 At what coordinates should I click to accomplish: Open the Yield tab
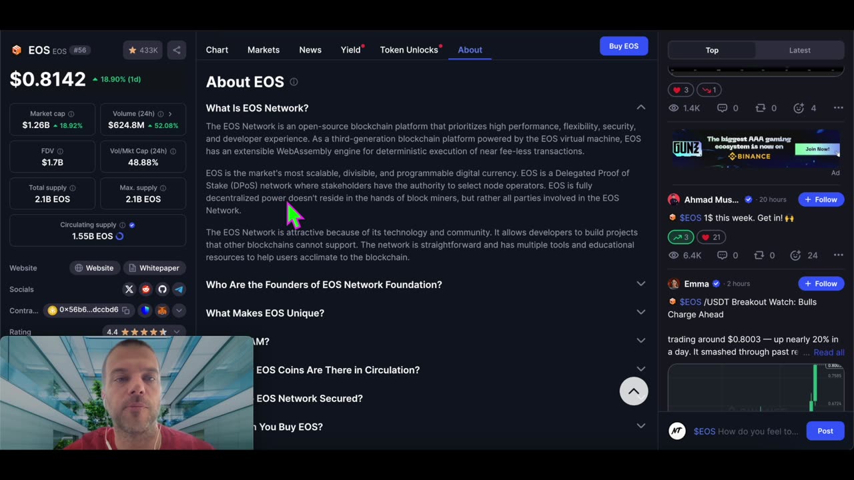pyautogui.click(x=351, y=50)
